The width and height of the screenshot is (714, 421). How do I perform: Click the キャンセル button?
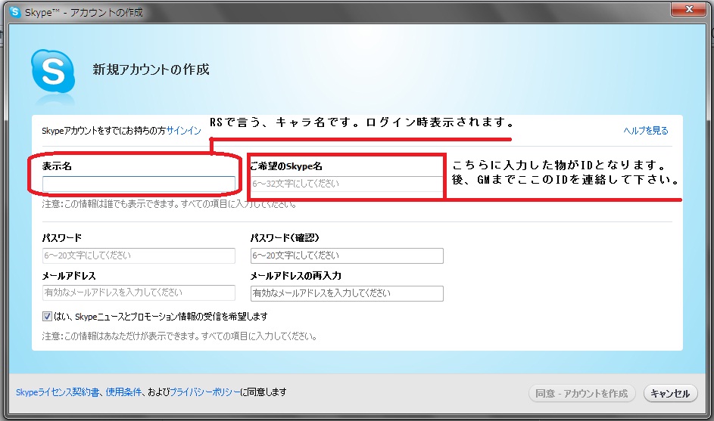pos(670,393)
